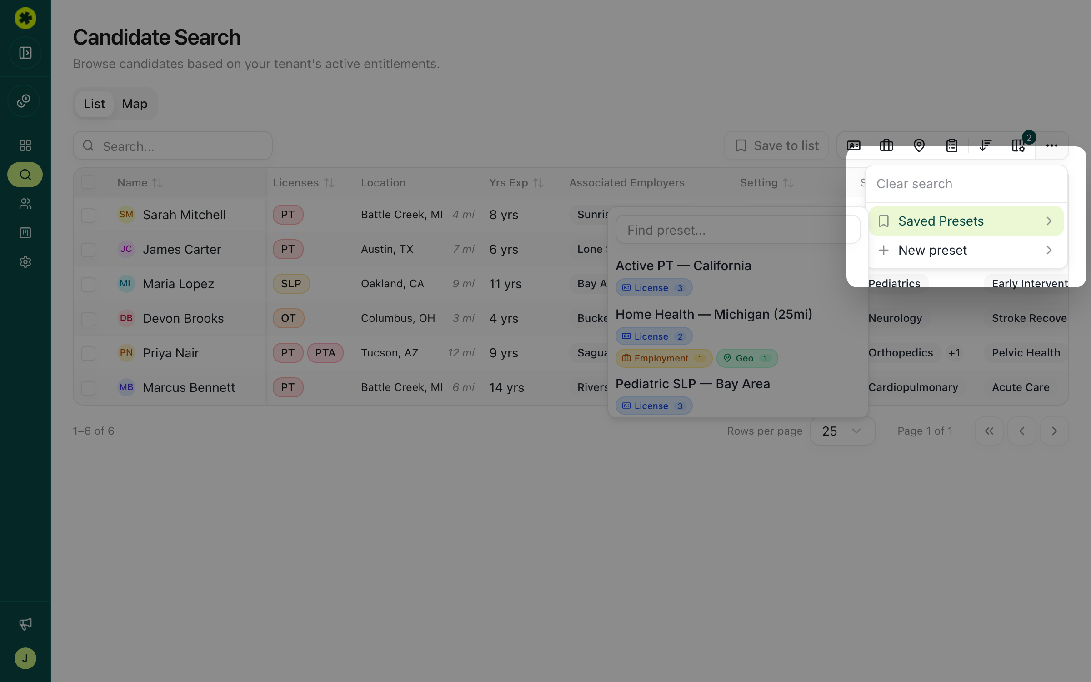Viewport: 1091px width, 682px height.
Task: Select Devon Brooks's row checkbox
Action: click(x=88, y=319)
